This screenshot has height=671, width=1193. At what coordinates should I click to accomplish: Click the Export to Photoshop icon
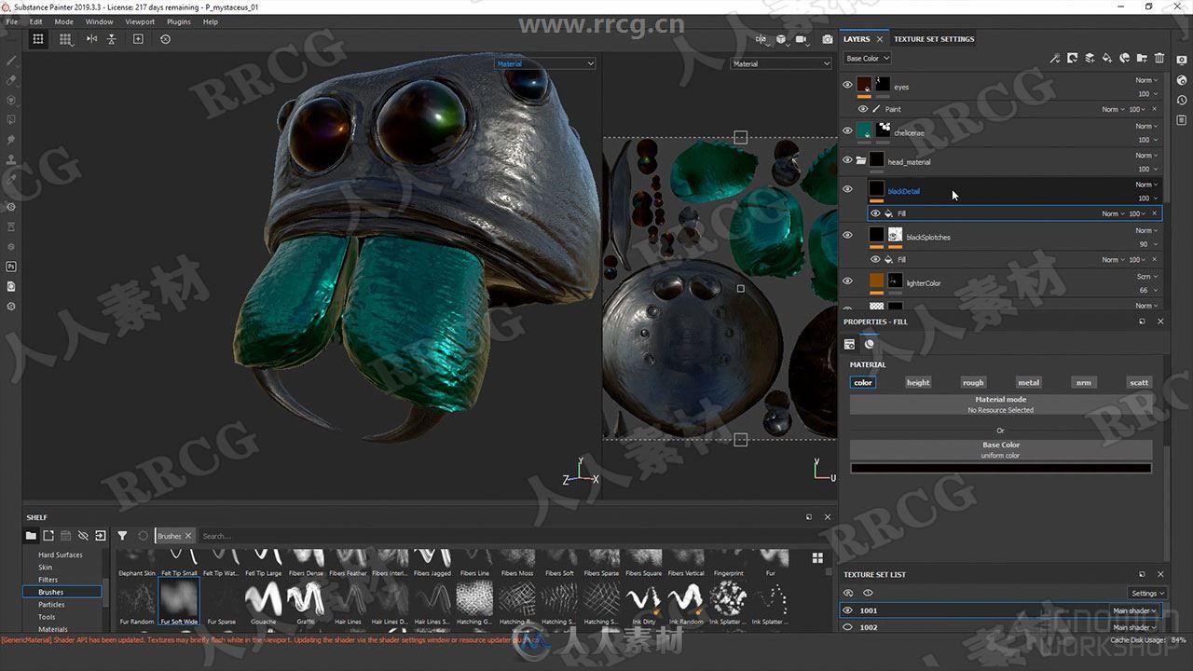11,267
